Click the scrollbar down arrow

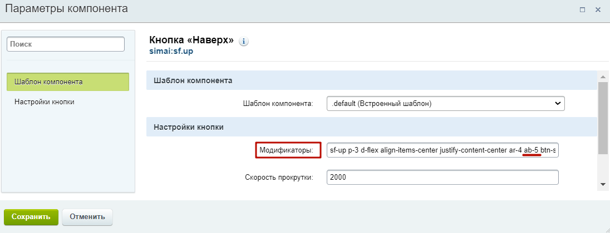pos(603,184)
